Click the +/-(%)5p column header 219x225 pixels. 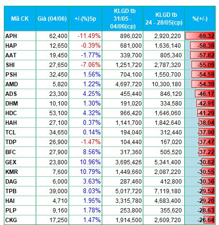(85, 19)
